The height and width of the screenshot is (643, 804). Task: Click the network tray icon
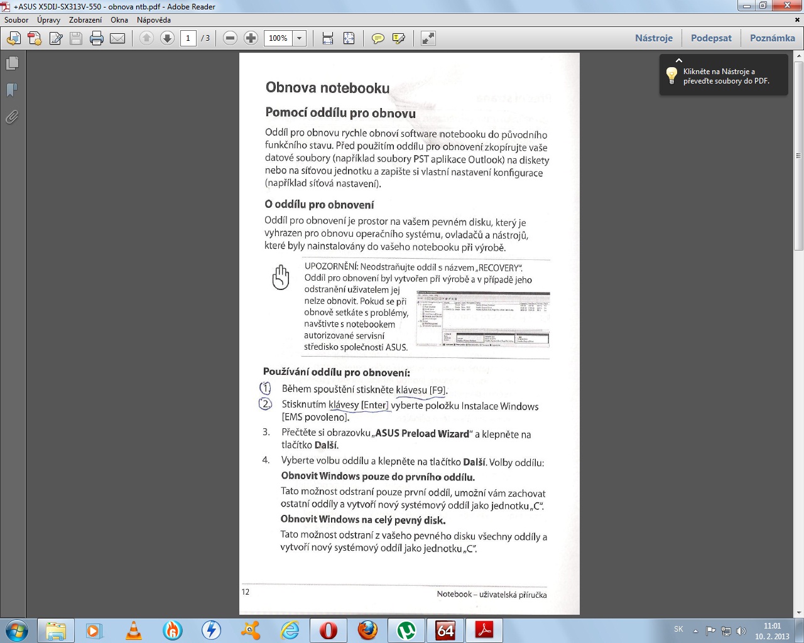click(726, 630)
